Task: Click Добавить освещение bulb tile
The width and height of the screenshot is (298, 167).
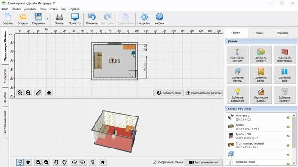Action: click(237, 95)
